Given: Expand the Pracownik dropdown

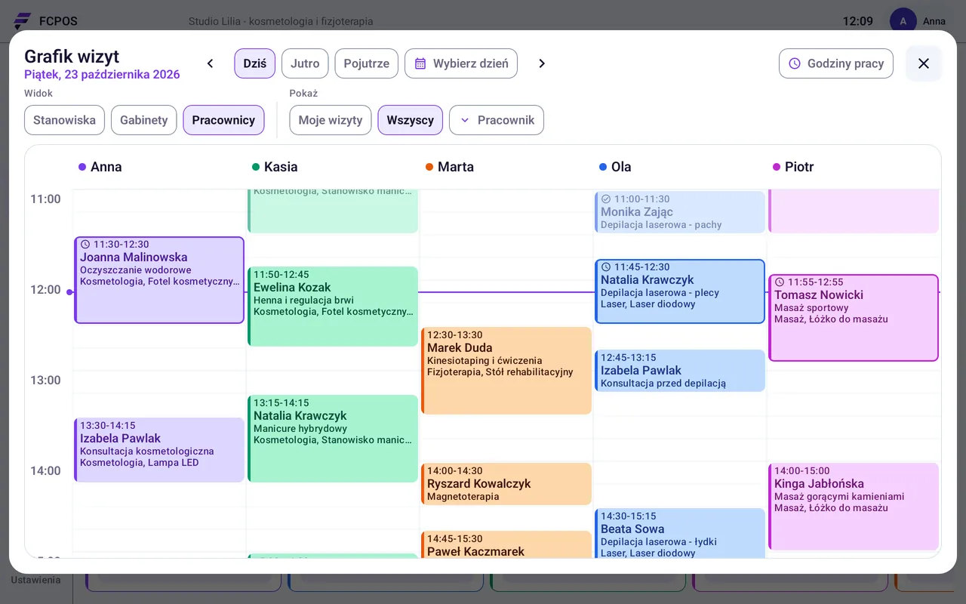Looking at the screenshot, I should click(497, 120).
